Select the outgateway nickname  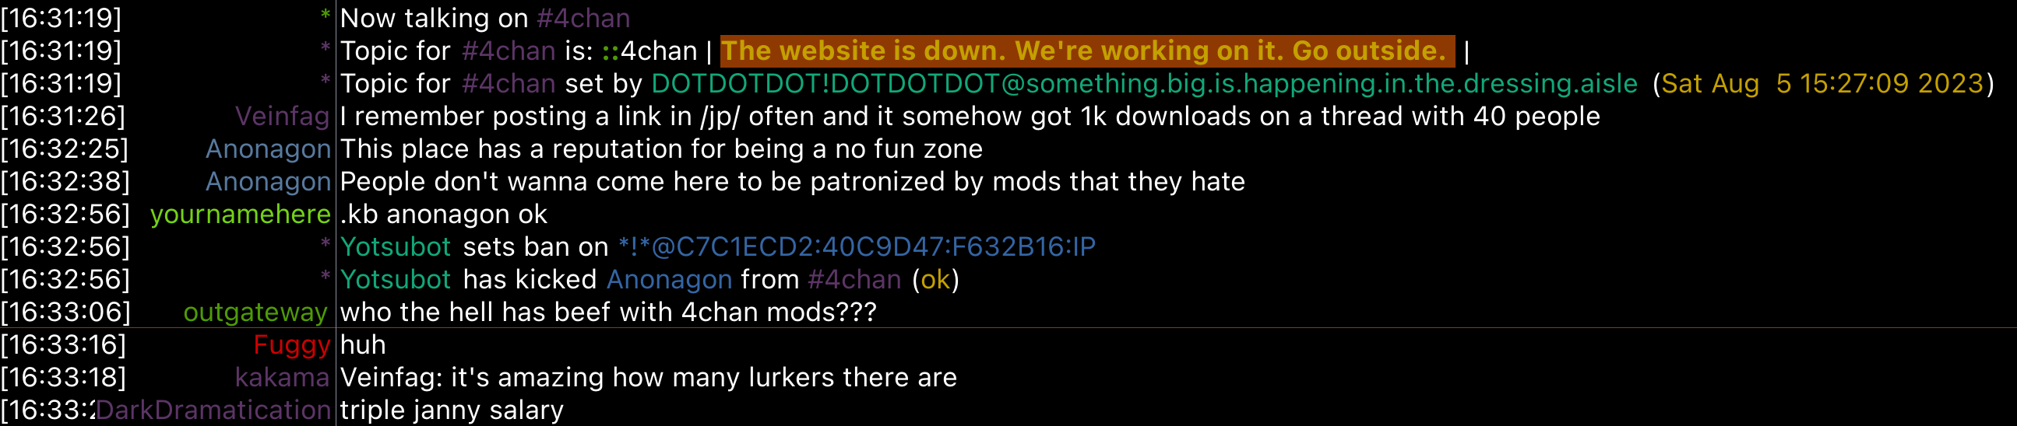[x=255, y=313]
